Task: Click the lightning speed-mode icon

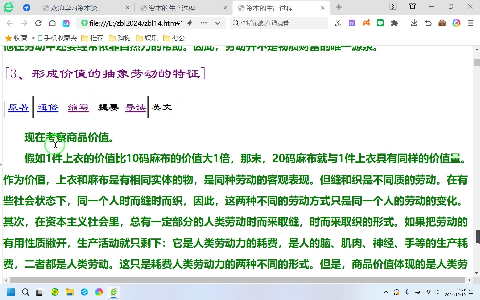Action: (190, 23)
